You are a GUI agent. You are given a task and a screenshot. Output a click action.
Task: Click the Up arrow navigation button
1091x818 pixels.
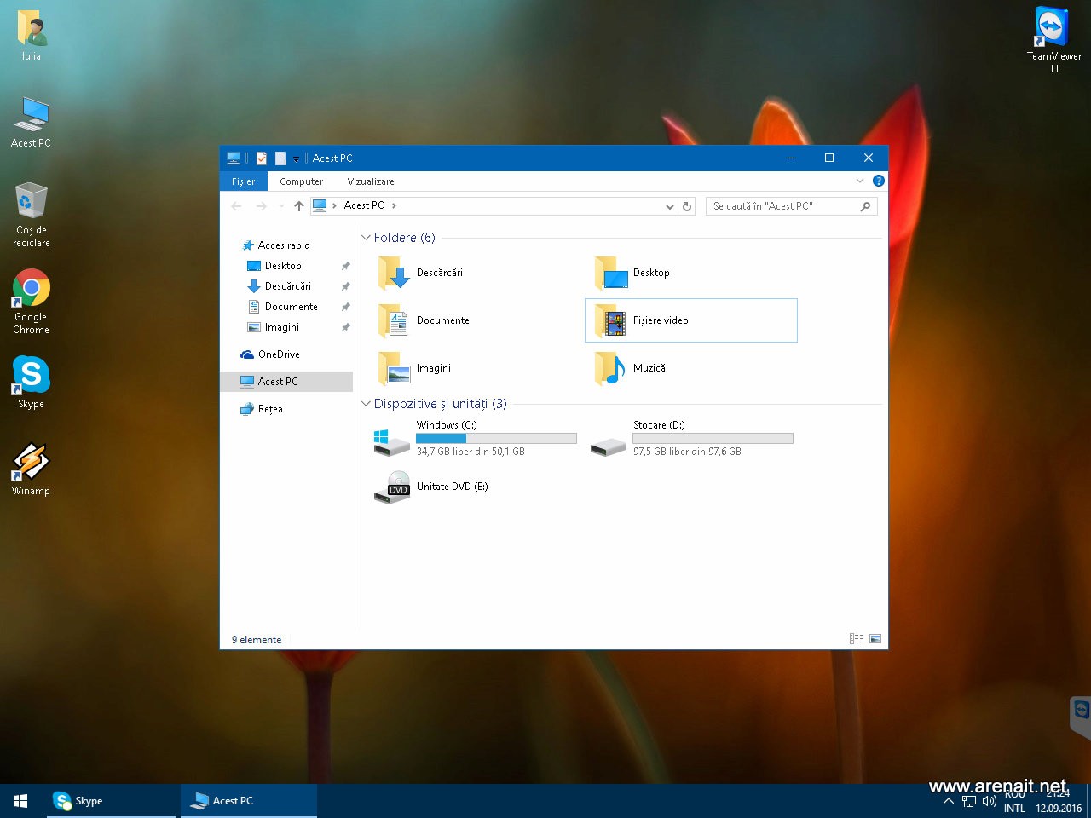point(298,205)
